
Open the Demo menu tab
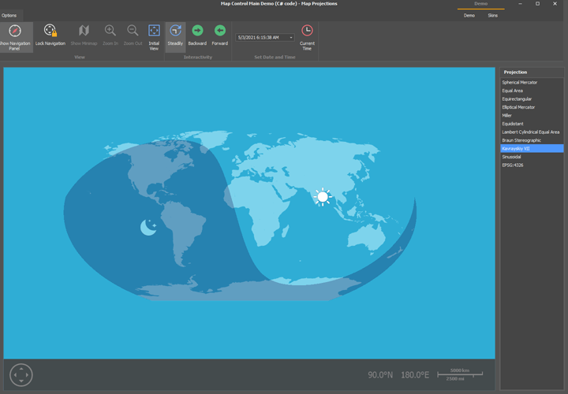click(x=469, y=15)
